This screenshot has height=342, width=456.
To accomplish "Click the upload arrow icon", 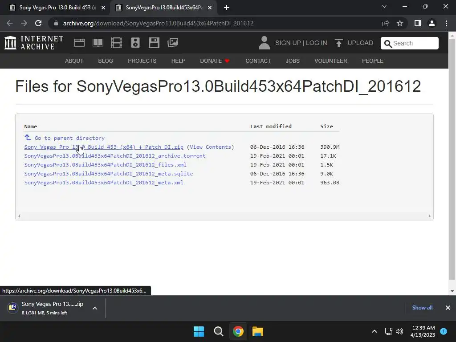I will (x=339, y=43).
